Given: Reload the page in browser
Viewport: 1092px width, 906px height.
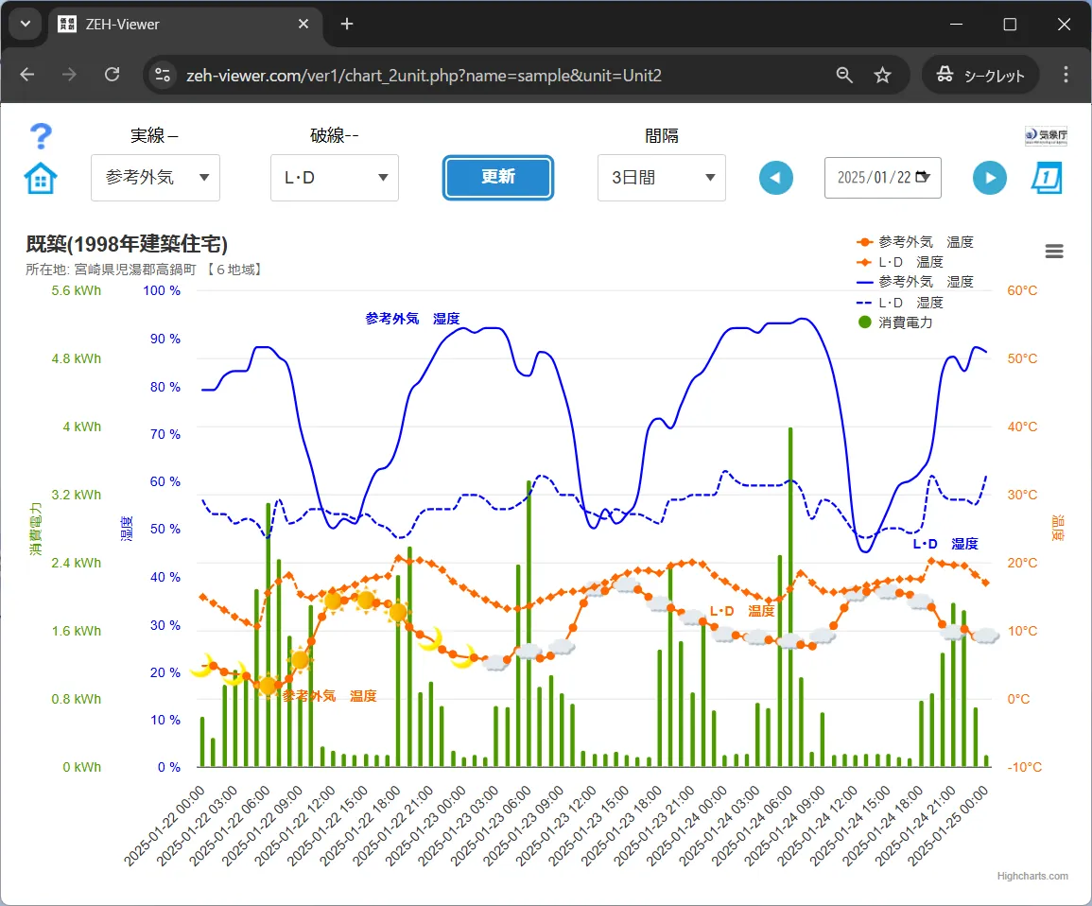Looking at the screenshot, I should [x=112, y=76].
